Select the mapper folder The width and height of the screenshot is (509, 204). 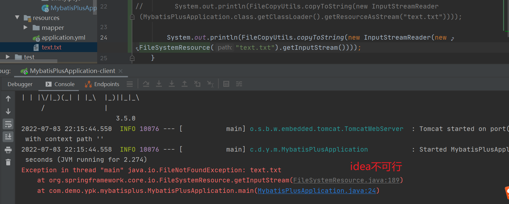[53, 28]
